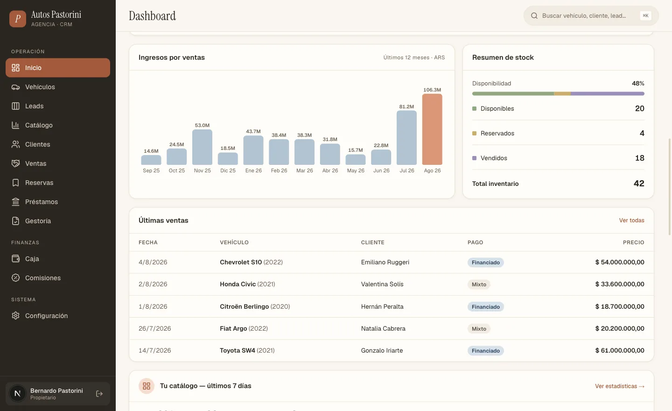Open Bernardo Pastorini profile name

56,390
